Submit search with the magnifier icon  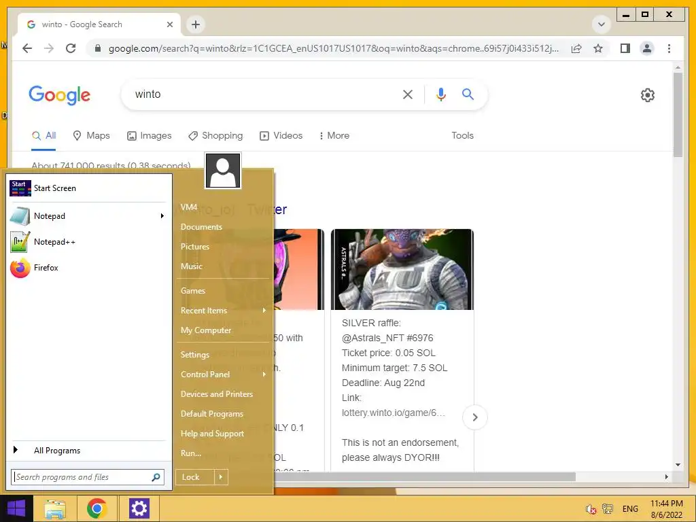pyautogui.click(x=468, y=94)
